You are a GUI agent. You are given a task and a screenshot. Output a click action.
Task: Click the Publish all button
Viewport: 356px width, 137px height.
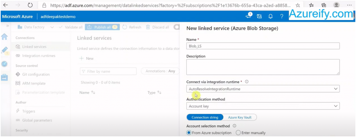point(103,27)
